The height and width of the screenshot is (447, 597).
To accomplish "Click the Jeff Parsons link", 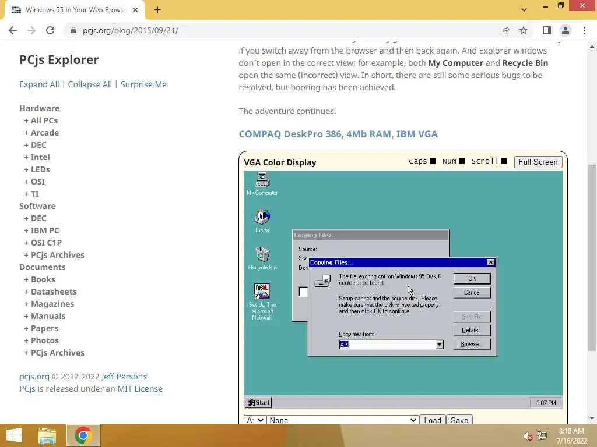I will (124, 377).
